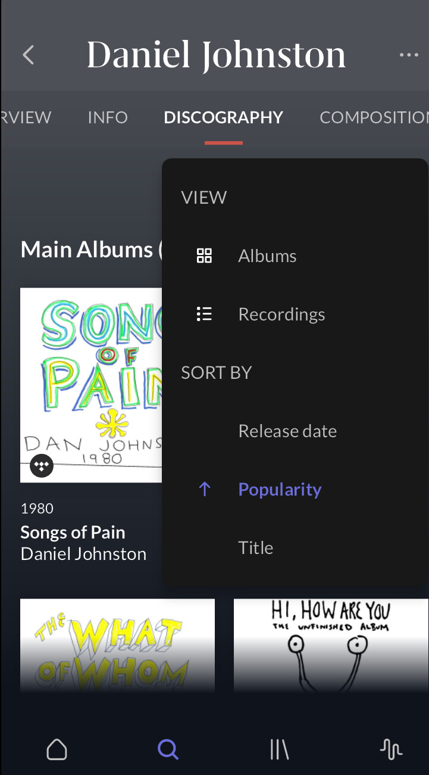
Task: Select the Albums grid view icon
Action: [x=204, y=256]
